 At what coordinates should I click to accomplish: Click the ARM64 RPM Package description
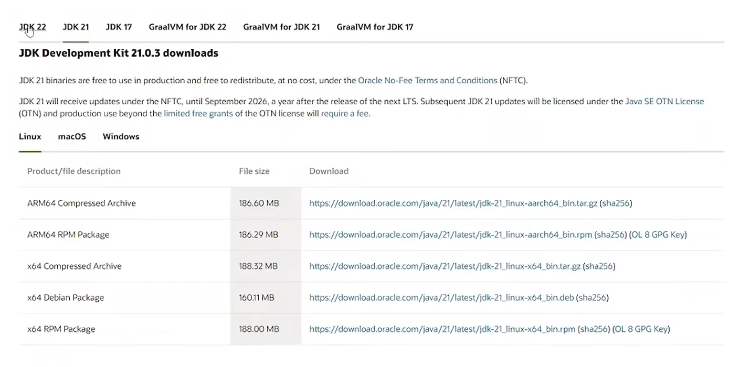coord(68,235)
